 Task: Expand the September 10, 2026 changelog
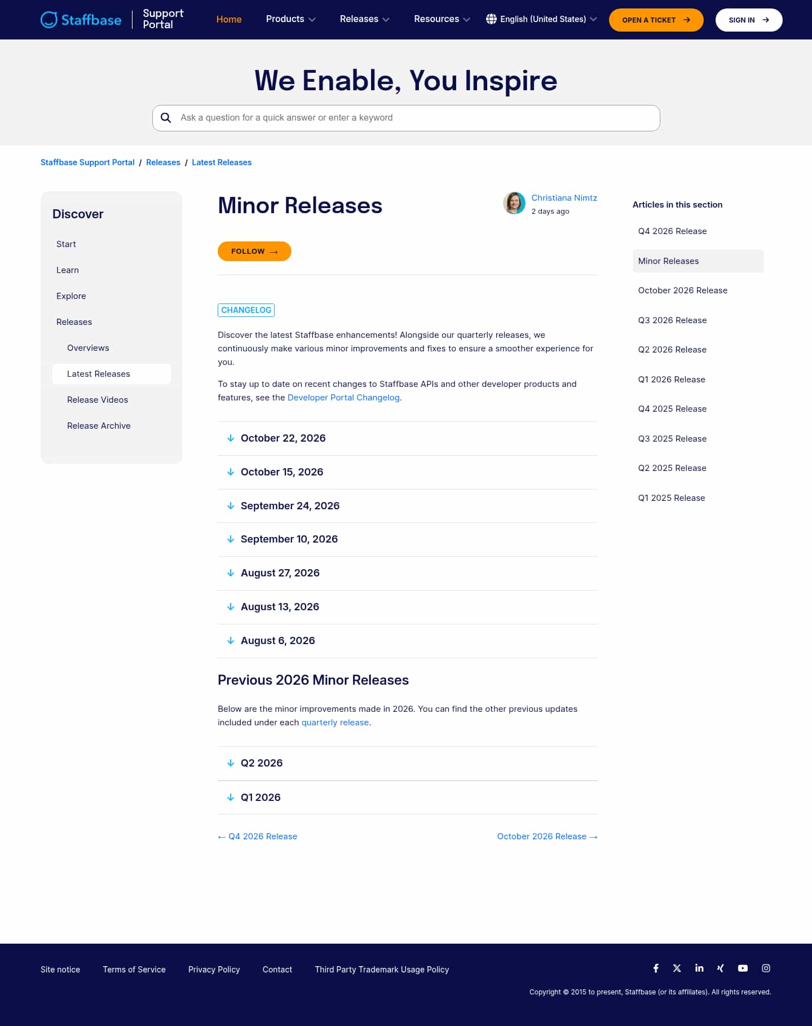point(407,539)
